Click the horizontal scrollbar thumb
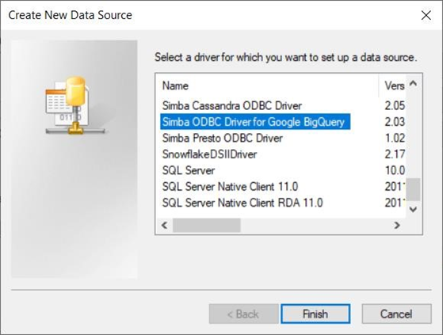443x335 pixels. click(207, 225)
